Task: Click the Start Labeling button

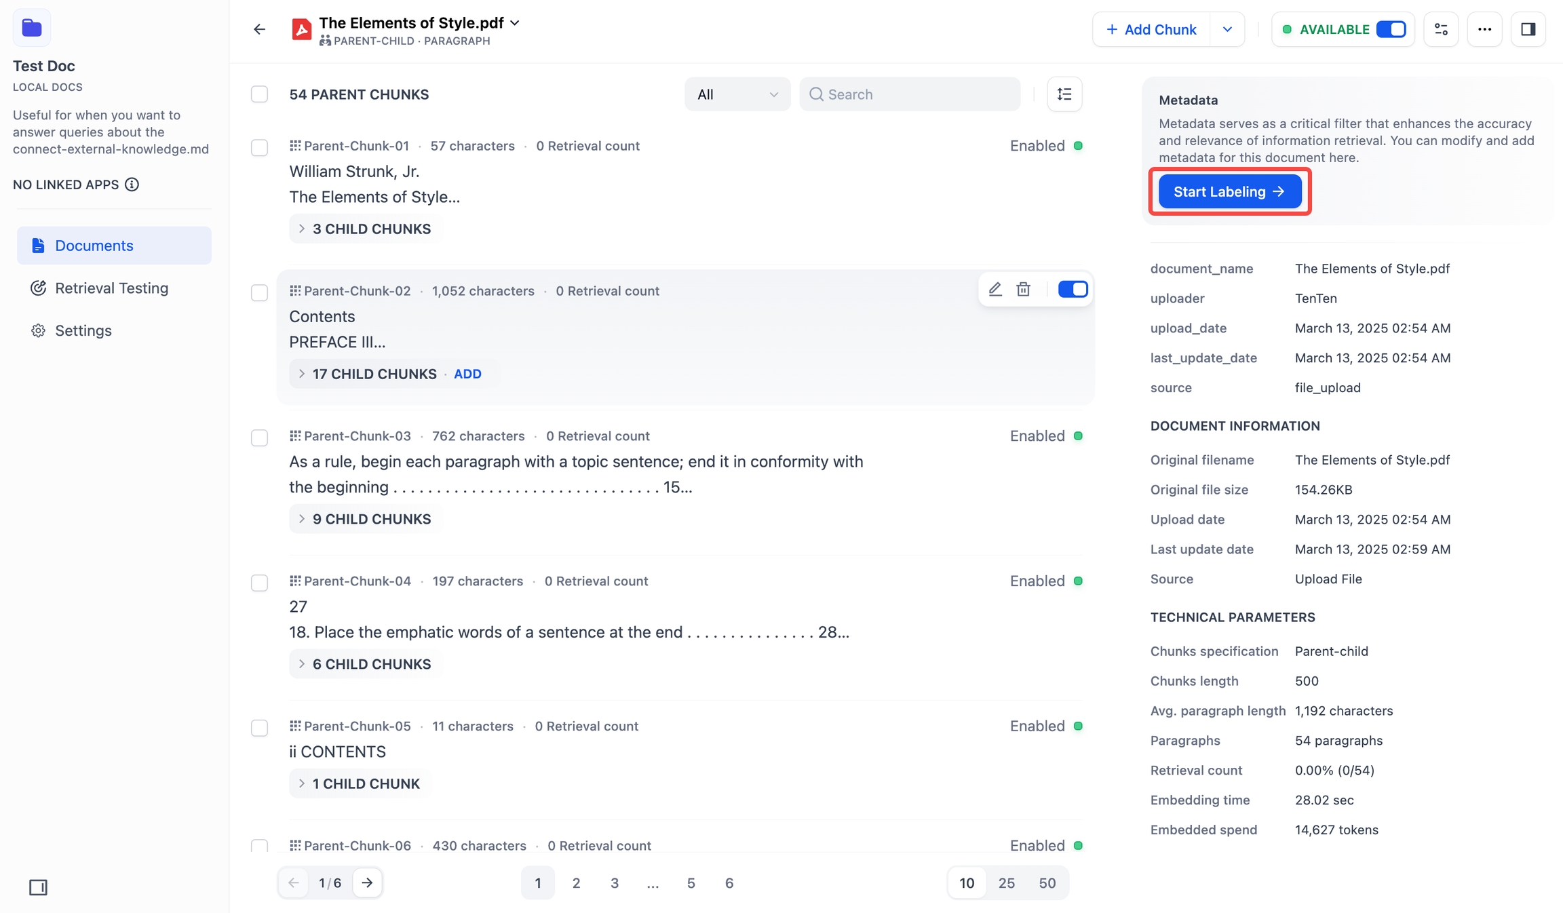Action: pos(1229,192)
